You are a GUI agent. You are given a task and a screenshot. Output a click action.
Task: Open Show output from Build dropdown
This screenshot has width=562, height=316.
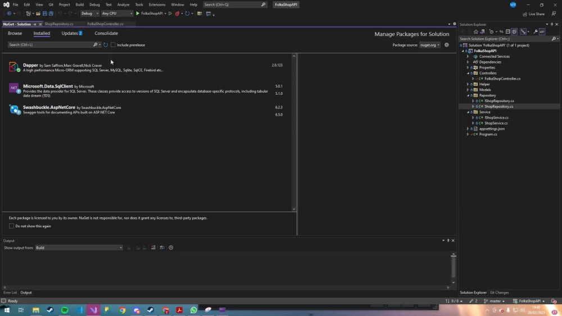[x=79, y=248]
